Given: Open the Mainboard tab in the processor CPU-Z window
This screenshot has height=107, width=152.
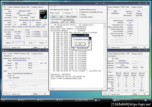Looking at the screenshot, I should (17, 7).
